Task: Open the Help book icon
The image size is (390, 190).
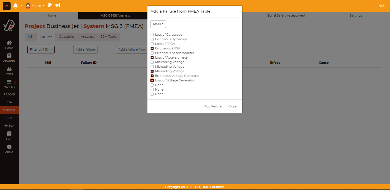Action: point(9,136)
